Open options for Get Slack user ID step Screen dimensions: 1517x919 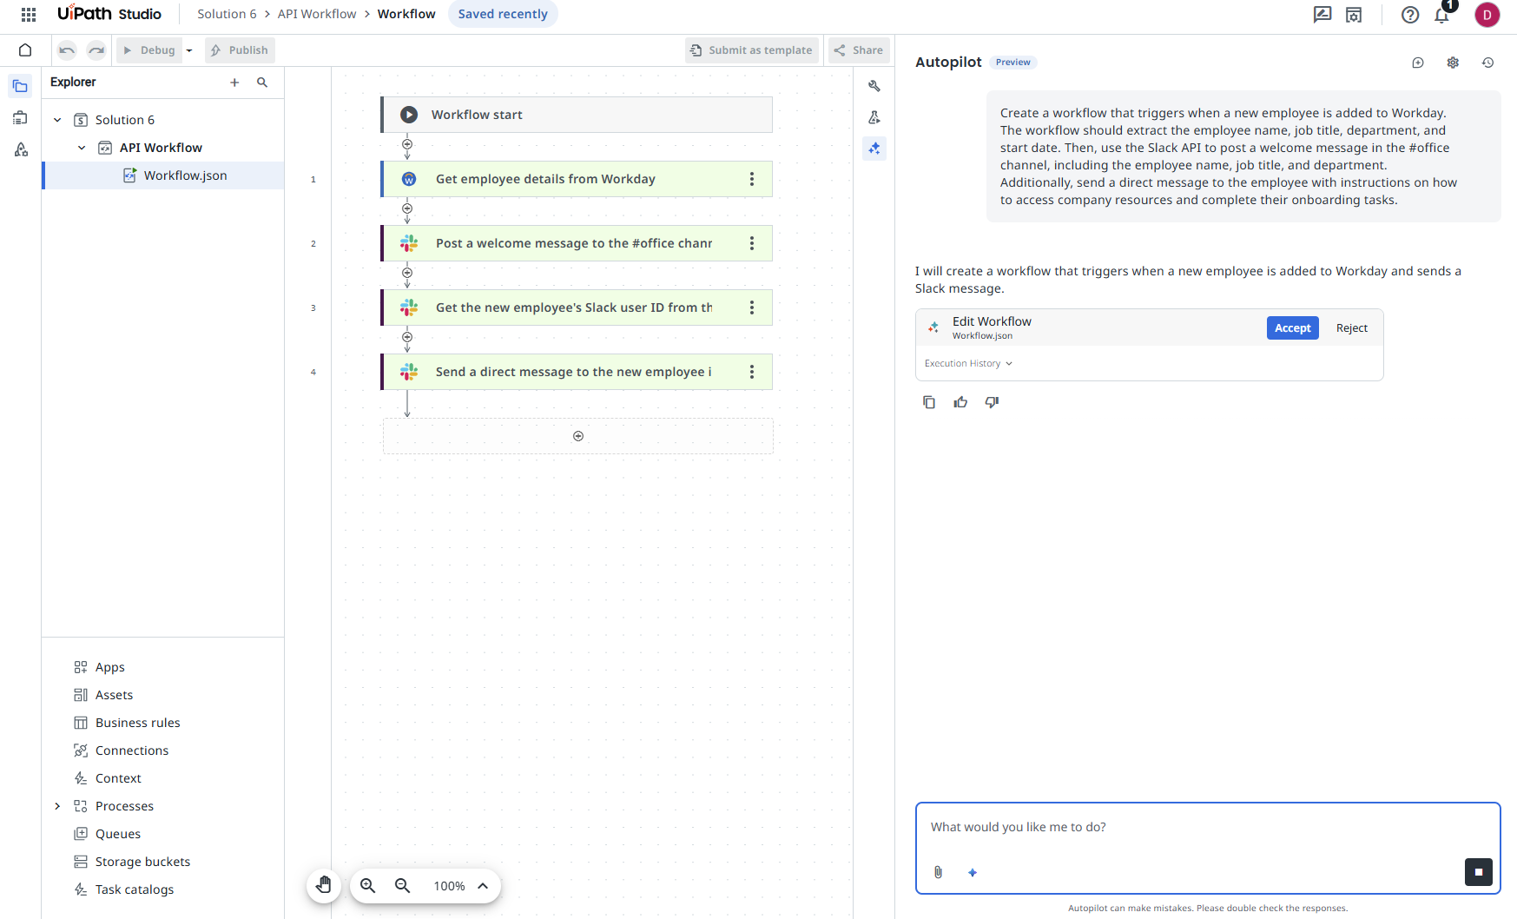[752, 307]
